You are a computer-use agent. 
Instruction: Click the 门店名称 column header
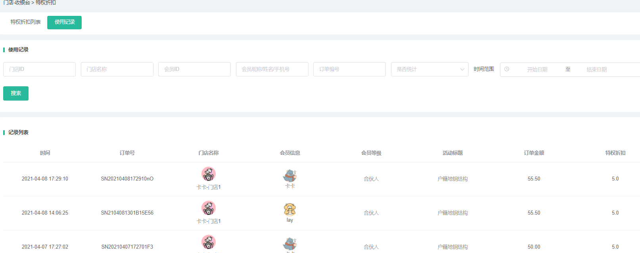point(209,153)
